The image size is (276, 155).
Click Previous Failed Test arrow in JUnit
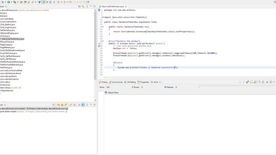click(x=244, y=82)
